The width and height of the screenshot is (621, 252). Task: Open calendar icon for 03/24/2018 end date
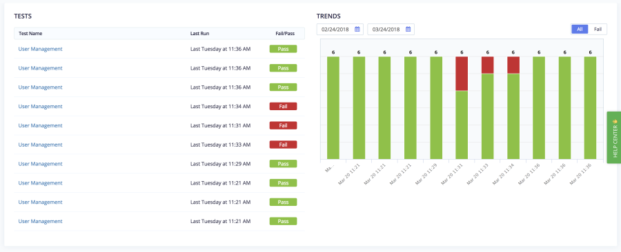(x=408, y=29)
